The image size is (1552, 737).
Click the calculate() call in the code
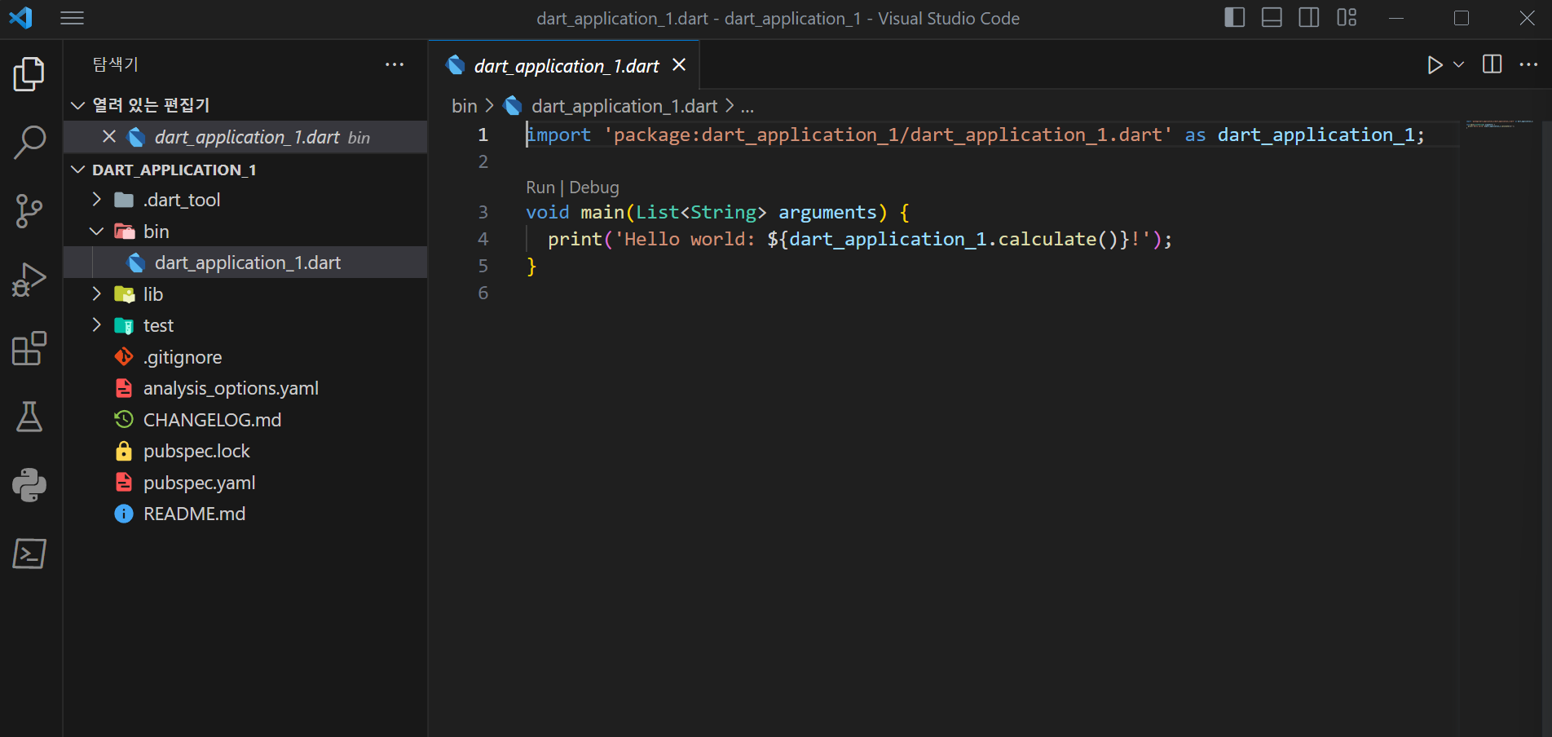tap(1058, 239)
